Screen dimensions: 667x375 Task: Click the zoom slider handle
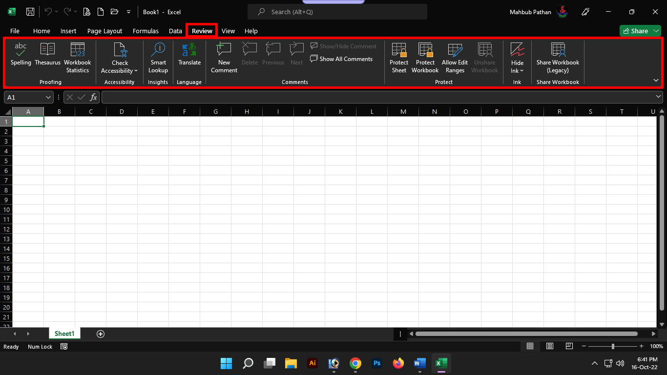click(613, 346)
